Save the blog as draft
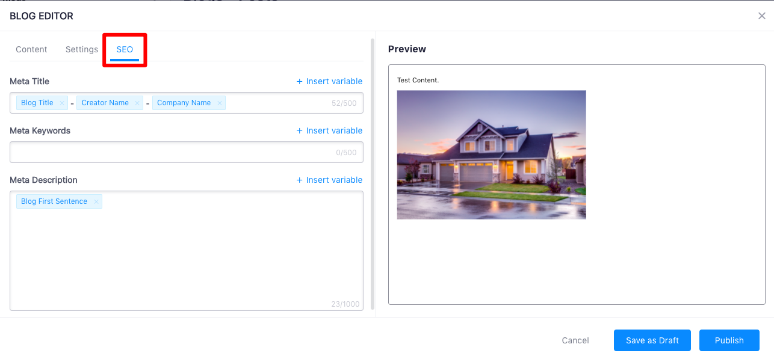Screen dimensions: 774x359 (x=652, y=340)
